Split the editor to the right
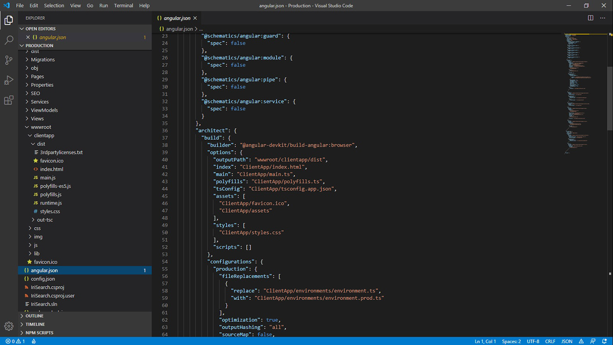This screenshot has width=613, height=345. pyautogui.click(x=590, y=18)
